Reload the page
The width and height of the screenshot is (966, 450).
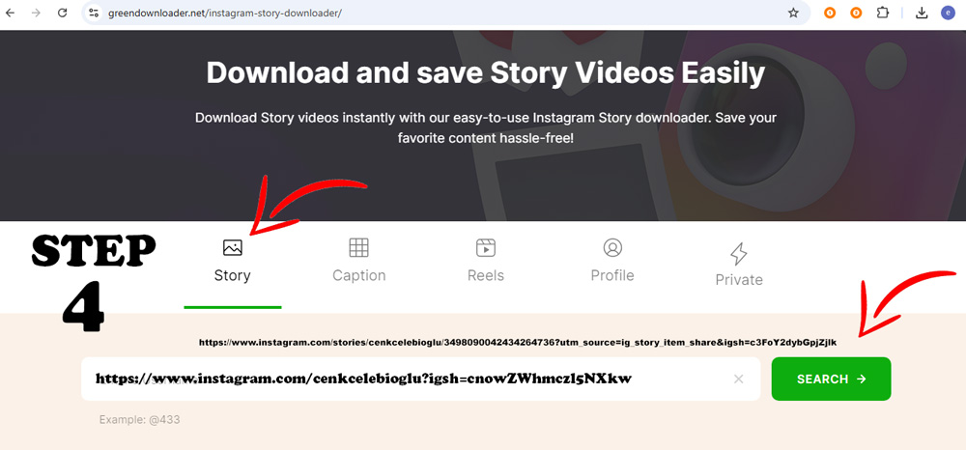(62, 13)
